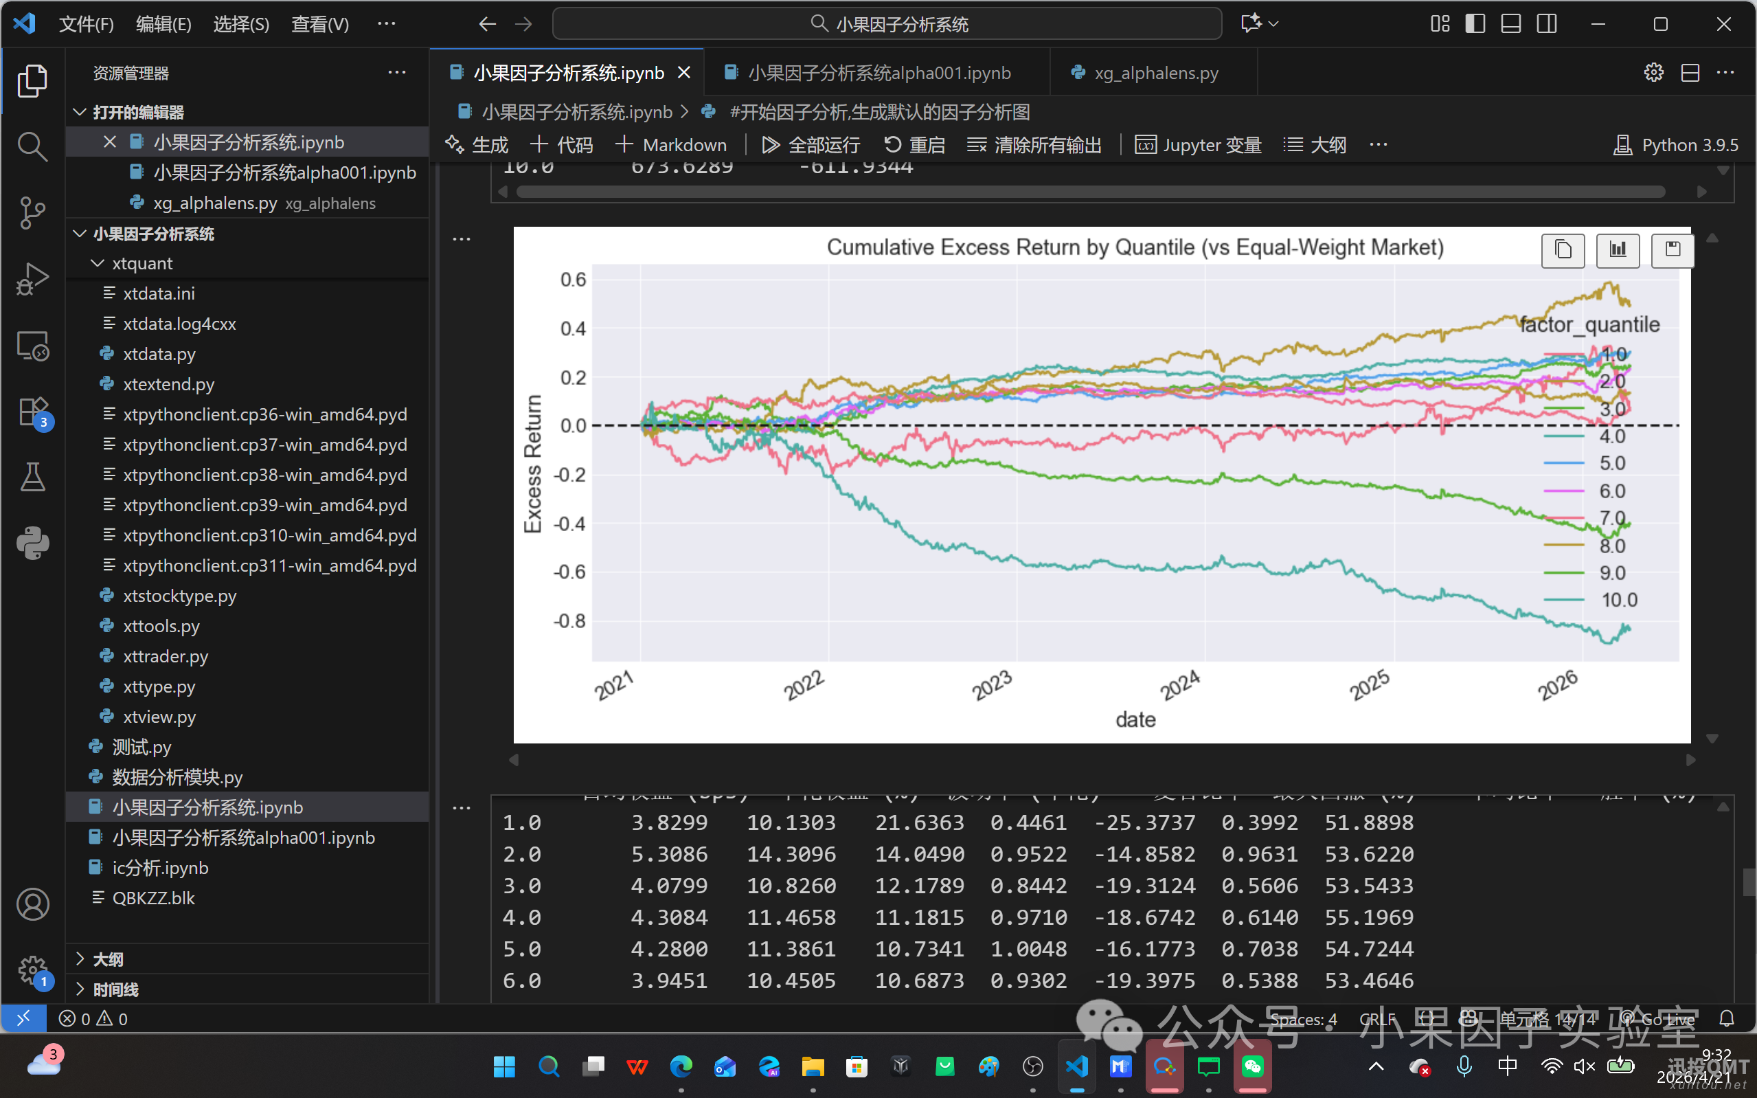
Task: Toggle the secondary side bar
Action: click(1547, 24)
